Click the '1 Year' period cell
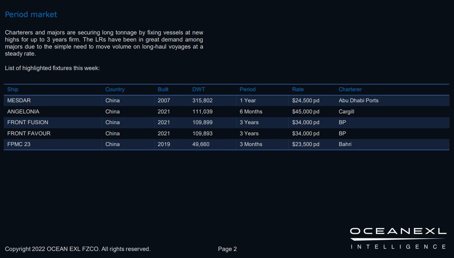This screenshot has width=454, height=258. click(248, 100)
